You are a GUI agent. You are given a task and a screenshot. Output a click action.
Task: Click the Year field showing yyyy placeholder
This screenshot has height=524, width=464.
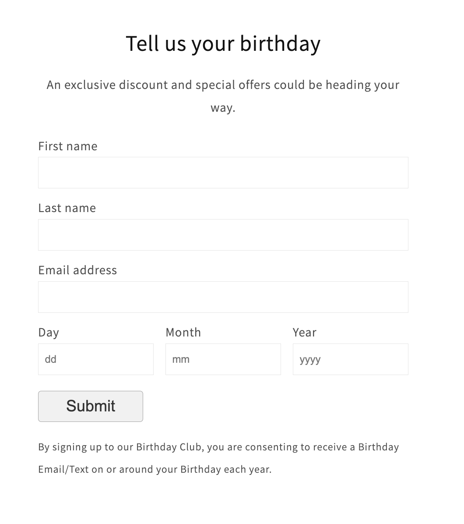pos(350,359)
